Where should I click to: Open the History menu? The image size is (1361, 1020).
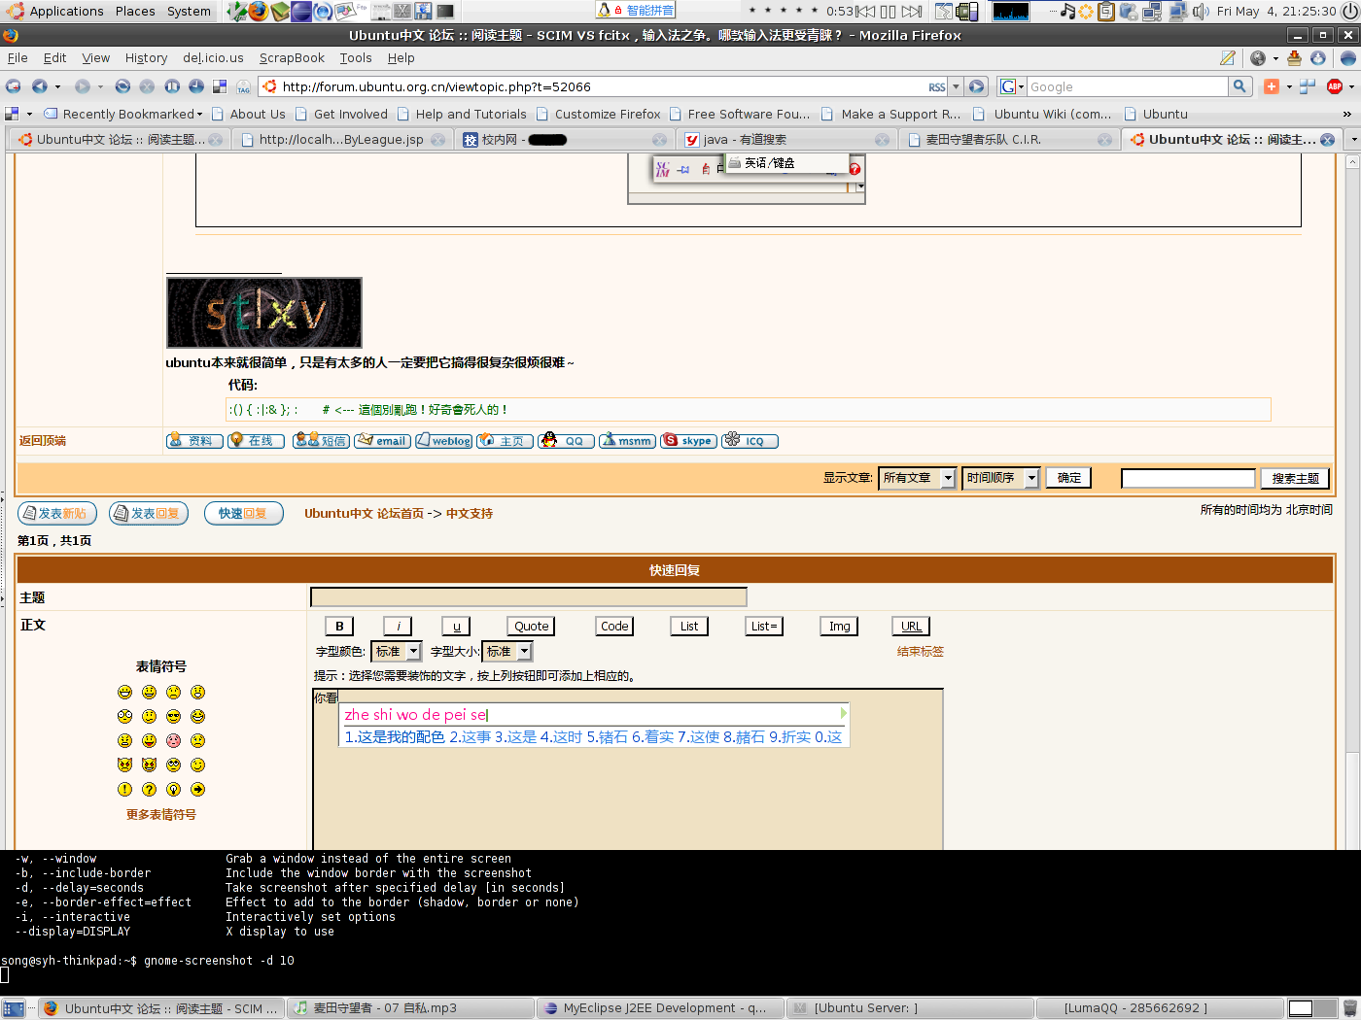tap(146, 58)
